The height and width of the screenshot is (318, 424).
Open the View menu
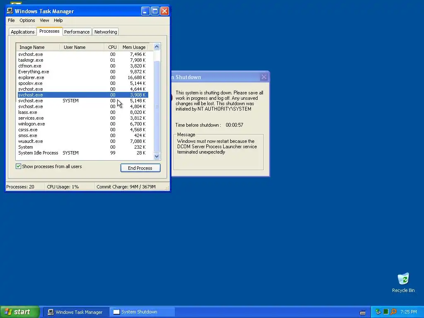click(44, 20)
